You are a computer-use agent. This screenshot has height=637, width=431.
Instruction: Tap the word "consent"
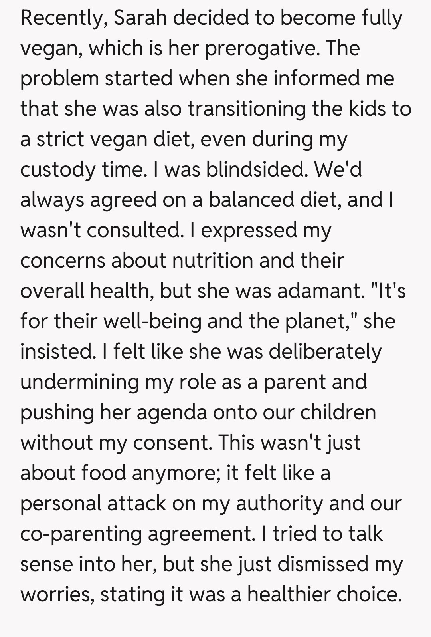pos(172,443)
